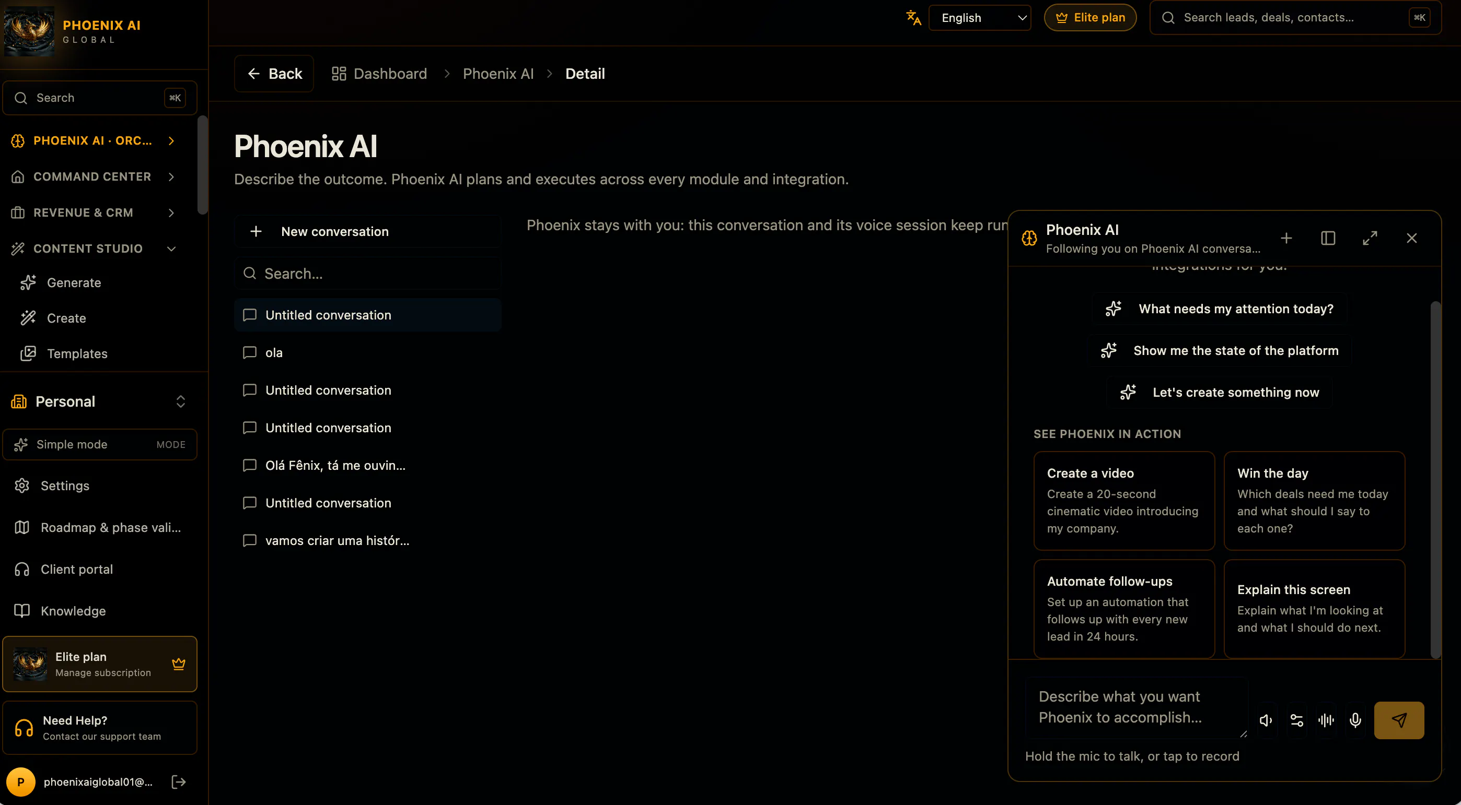This screenshot has height=805, width=1461.
Task: Select the Automate follow-ups card
Action: [1123, 608]
